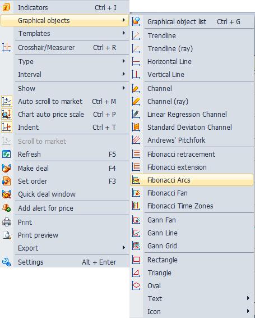Select the Linear Regression Channel icon

point(136,114)
